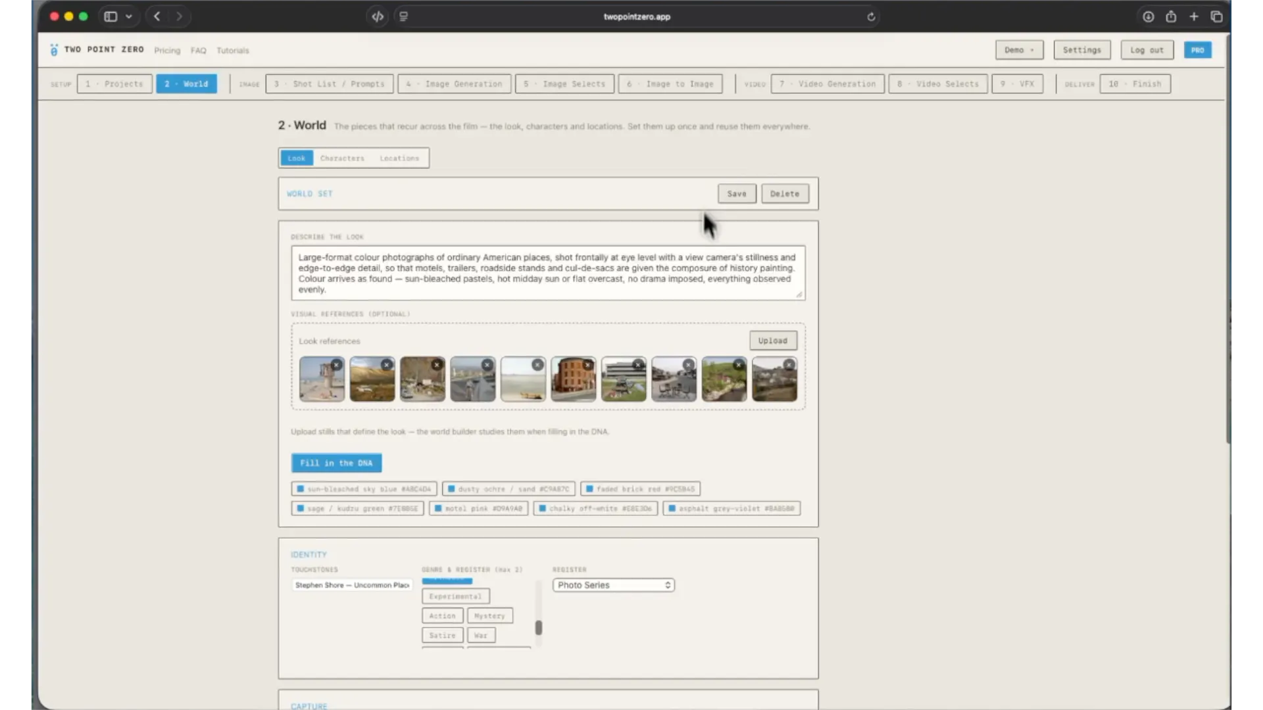Open the pale empty beach reference thumbnail
1263x710 pixels.
pos(523,379)
